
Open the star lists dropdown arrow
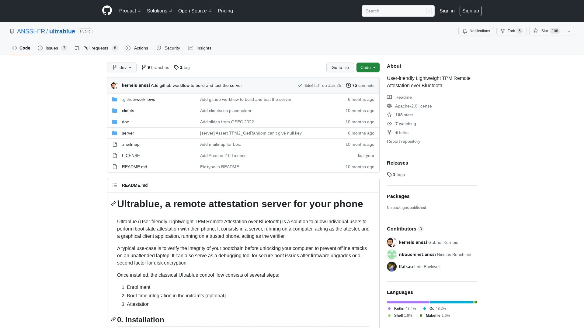point(569,31)
